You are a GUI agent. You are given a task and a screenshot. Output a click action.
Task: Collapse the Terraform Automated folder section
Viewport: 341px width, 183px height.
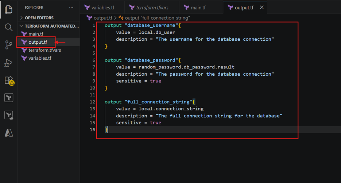[49, 26]
